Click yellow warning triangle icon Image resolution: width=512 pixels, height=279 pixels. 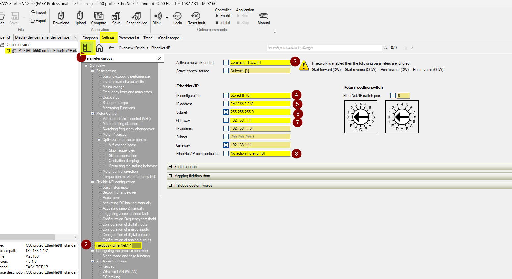point(304,66)
